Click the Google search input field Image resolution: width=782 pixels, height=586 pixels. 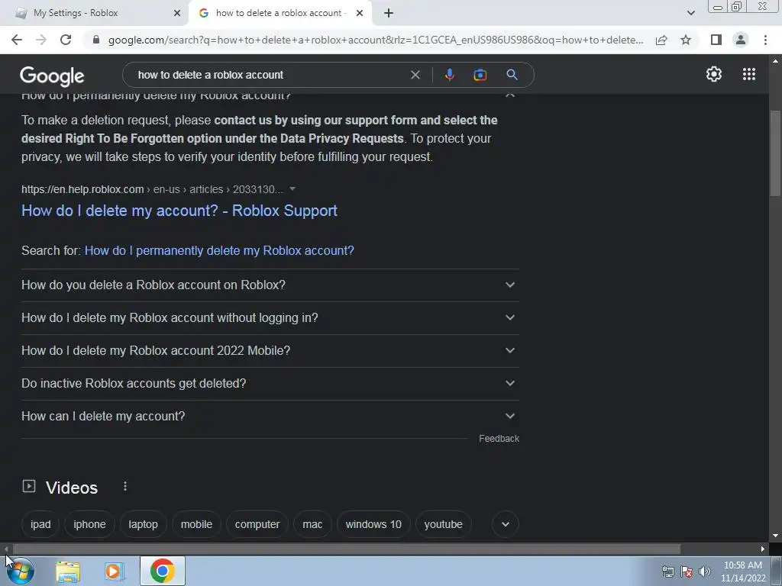(x=270, y=75)
